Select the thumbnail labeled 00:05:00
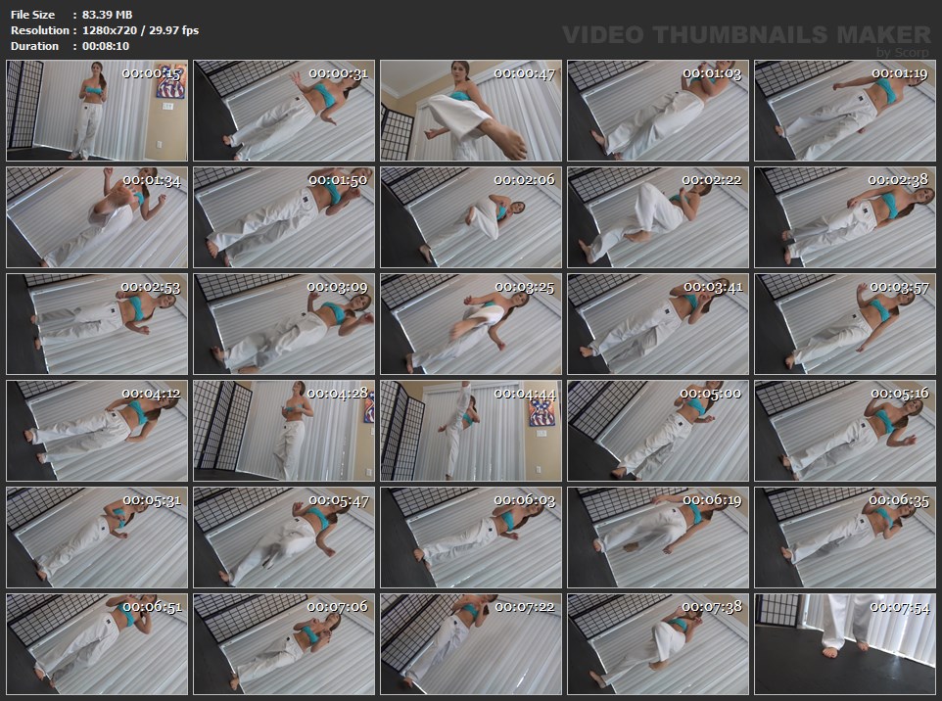 click(658, 431)
